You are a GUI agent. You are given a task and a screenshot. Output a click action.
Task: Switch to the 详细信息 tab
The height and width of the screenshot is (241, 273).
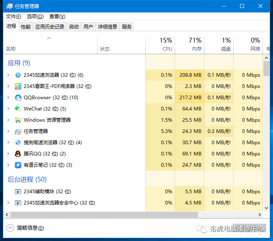[108, 27]
